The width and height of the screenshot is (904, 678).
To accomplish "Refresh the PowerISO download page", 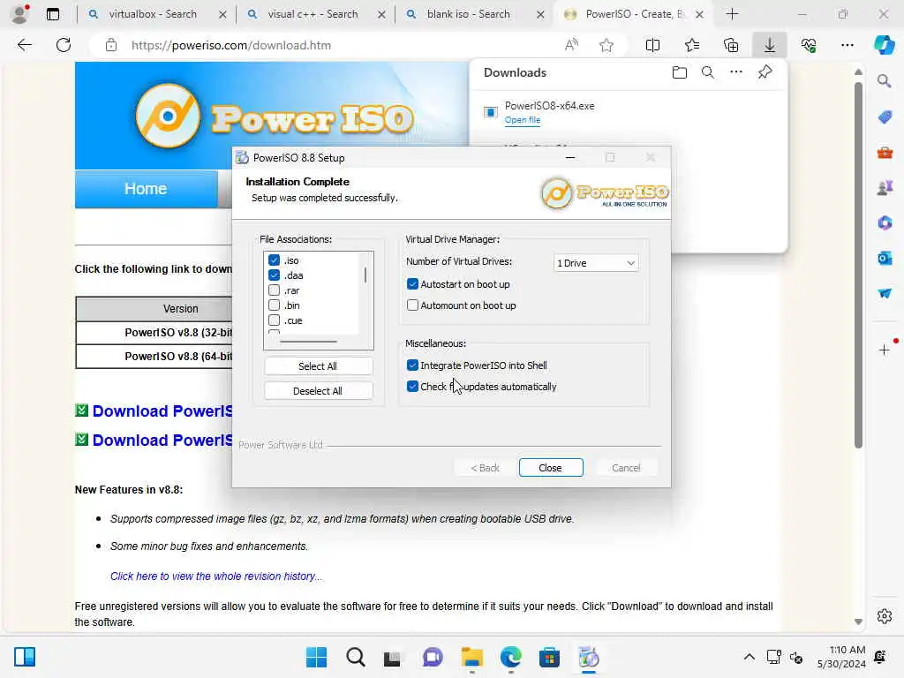I will coord(64,45).
